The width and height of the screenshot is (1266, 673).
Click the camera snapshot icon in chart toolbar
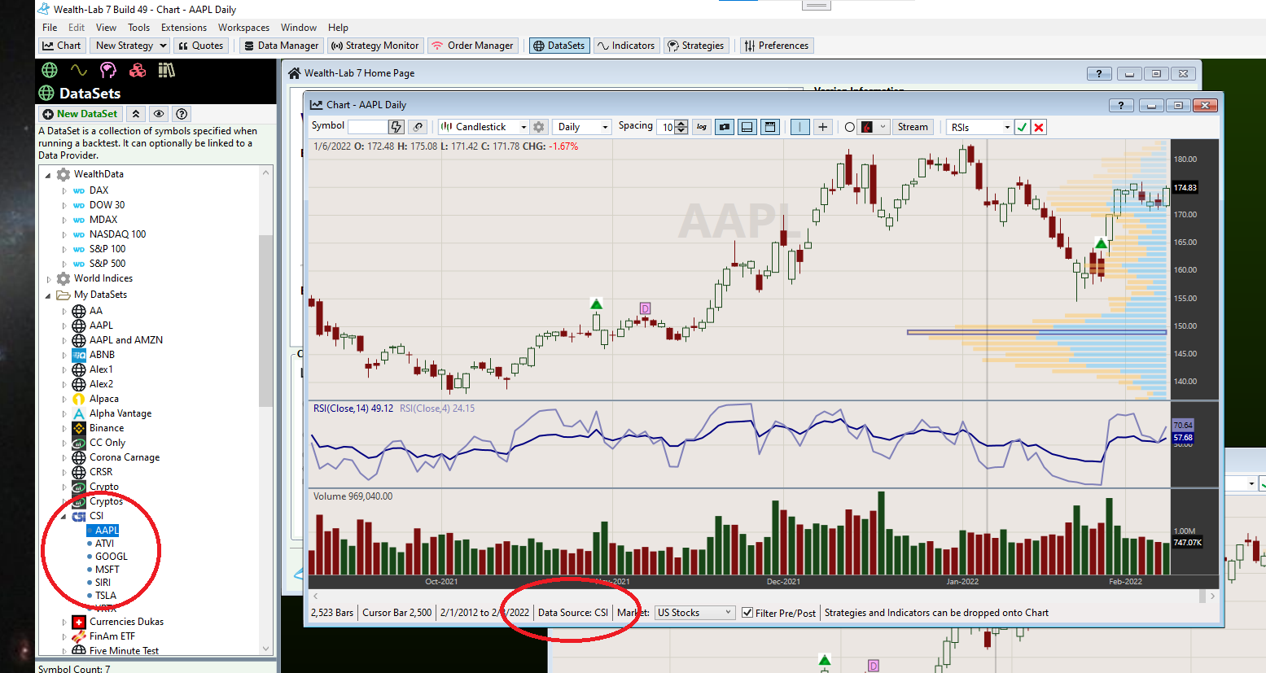point(724,127)
